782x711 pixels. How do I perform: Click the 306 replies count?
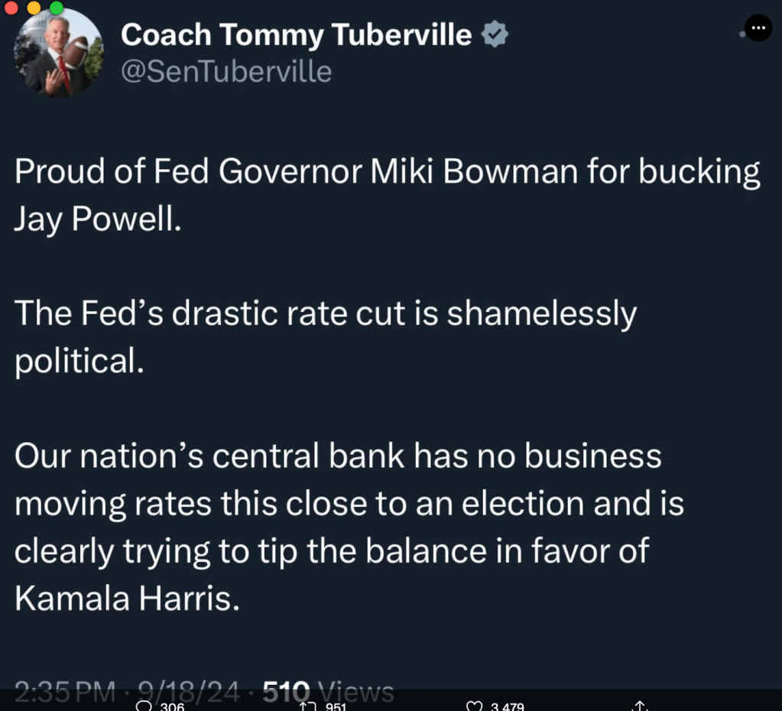click(172, 706)
